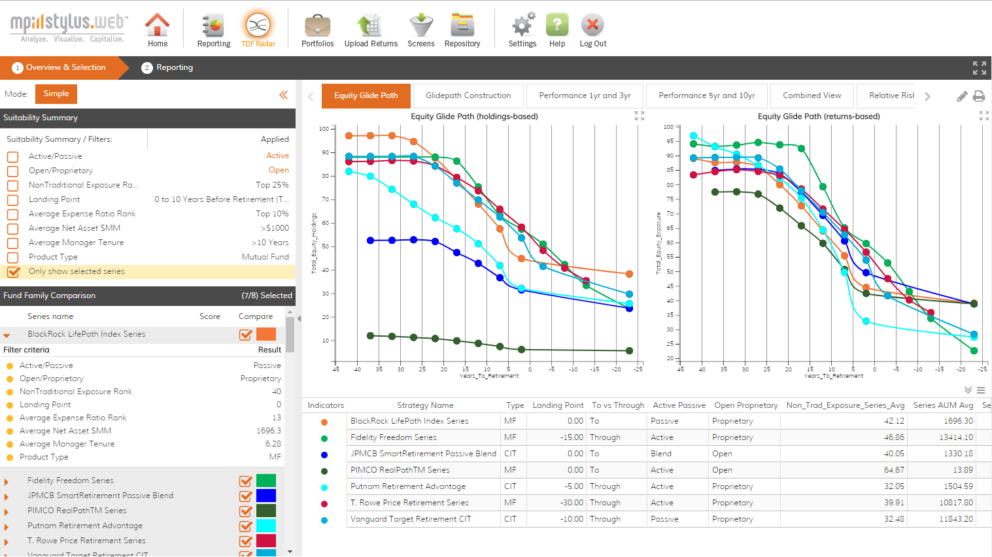Select the Equity Glide Path tab
Screen dimensions: 992x557
click(x=366, y=95)
